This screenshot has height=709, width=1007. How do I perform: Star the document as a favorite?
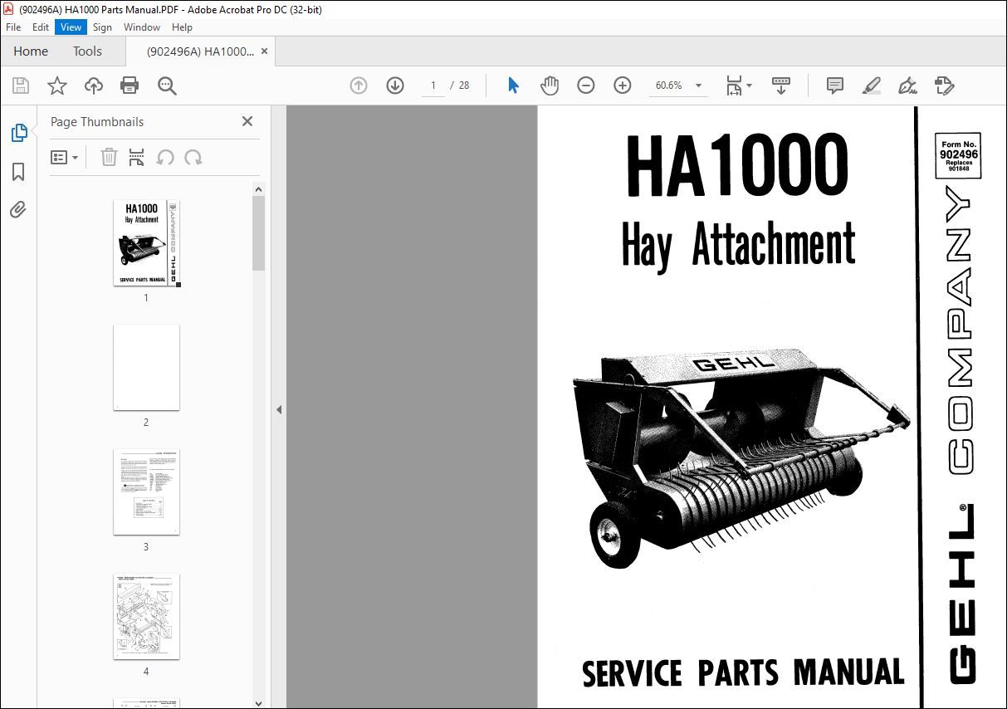[56, 85]
